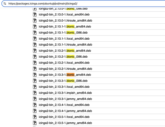
Task: Click file icon beside 2.13.5-1.focal_amd64.deb
Action: (x=35, y=117)
